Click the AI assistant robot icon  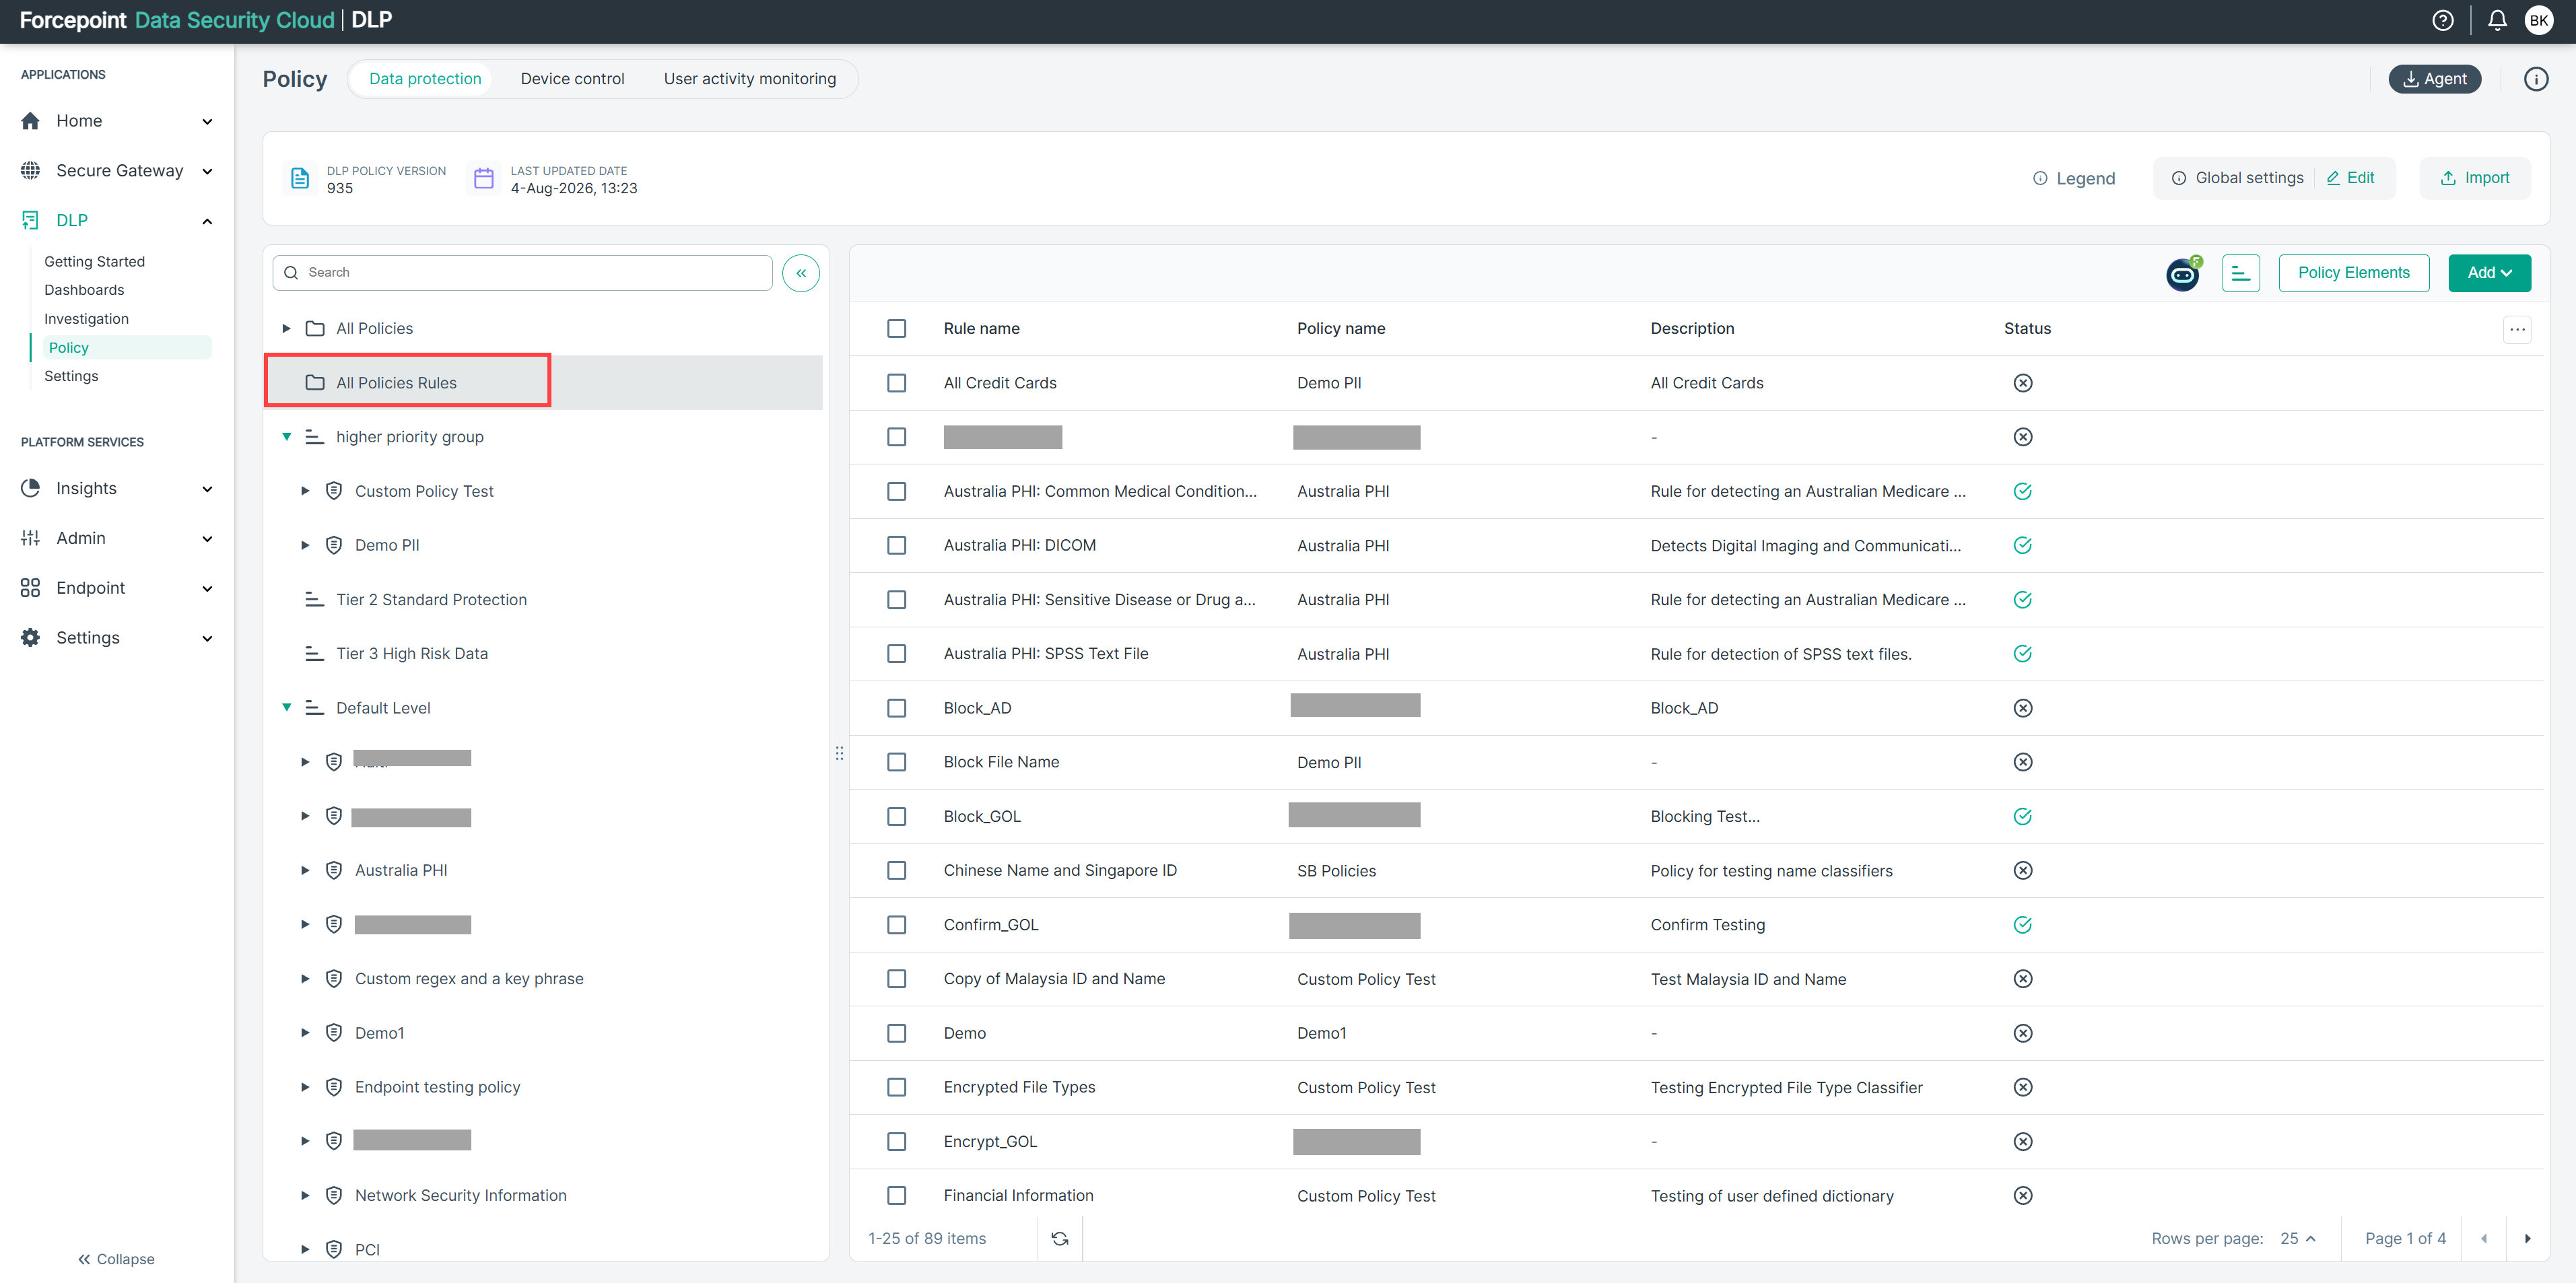(2183, 273)
